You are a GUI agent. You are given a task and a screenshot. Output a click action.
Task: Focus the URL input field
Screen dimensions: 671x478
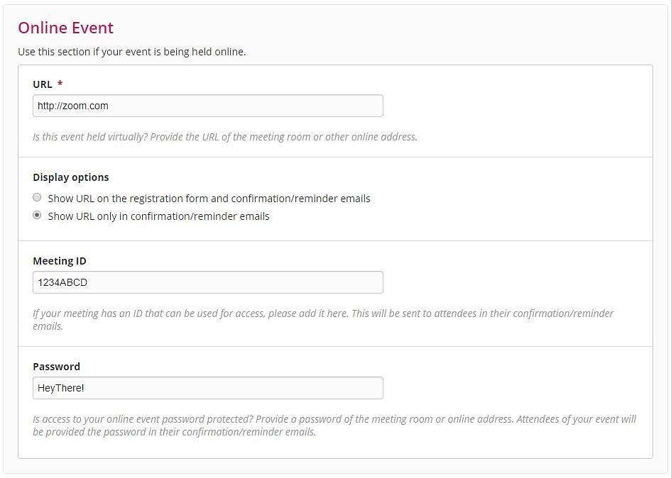pos(208,106)
